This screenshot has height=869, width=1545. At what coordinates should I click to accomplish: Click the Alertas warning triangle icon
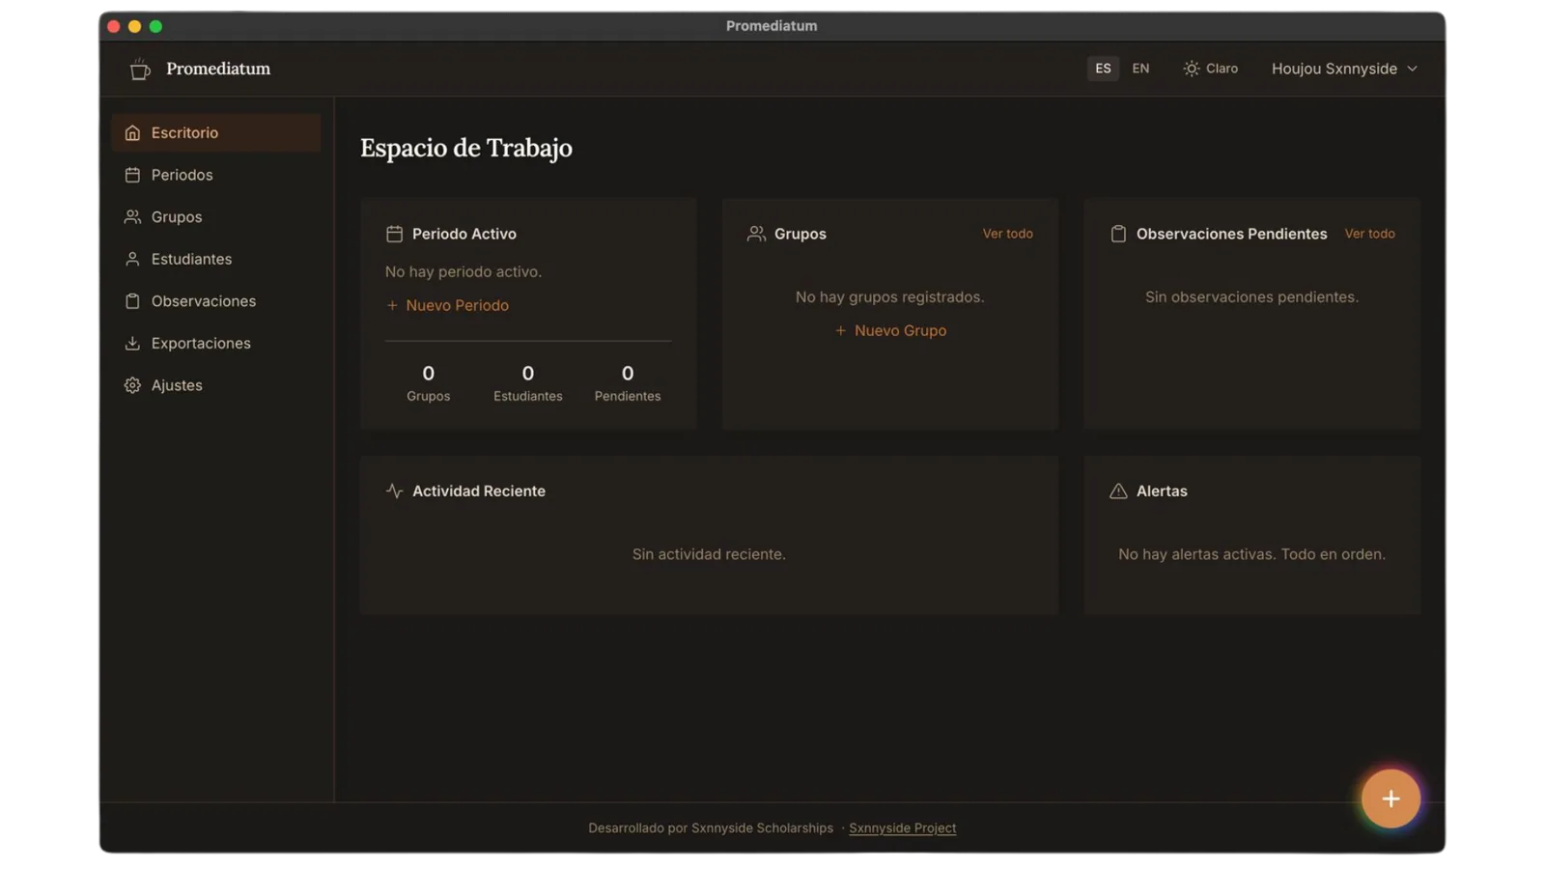1118,491
